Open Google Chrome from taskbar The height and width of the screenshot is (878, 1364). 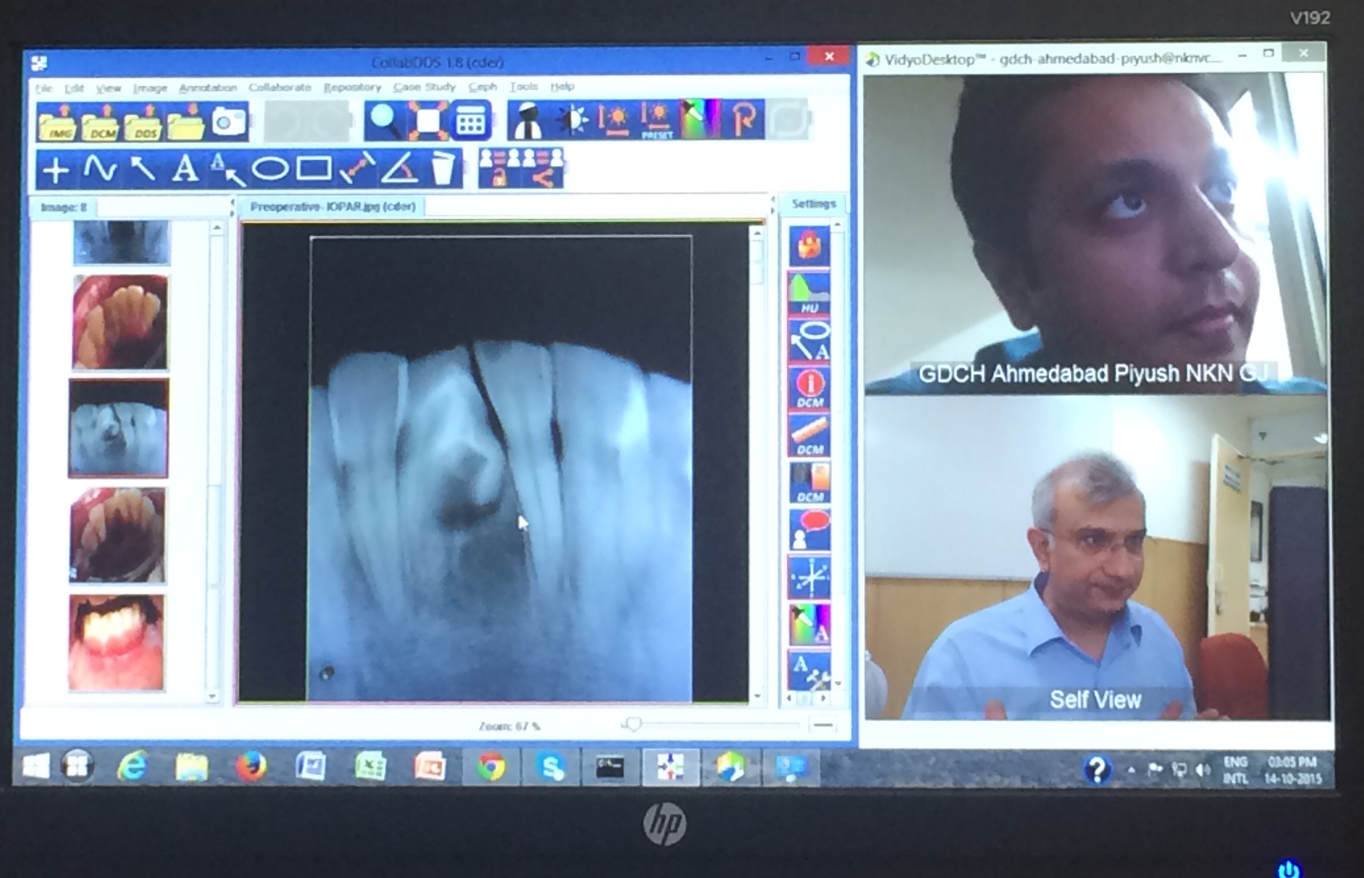pos(492,767)
